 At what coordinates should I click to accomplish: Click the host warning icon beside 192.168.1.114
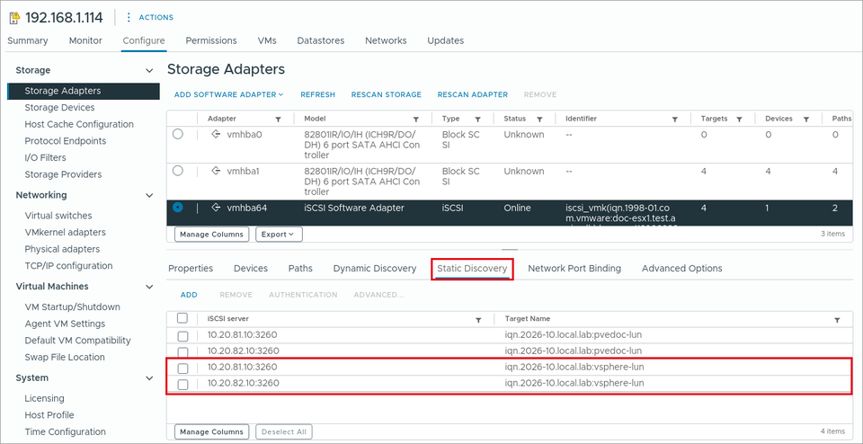[x=14, y=18]
